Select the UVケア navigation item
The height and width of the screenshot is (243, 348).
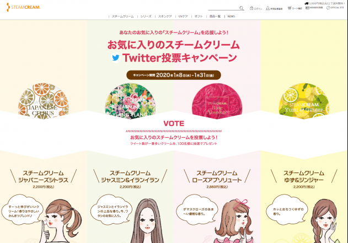click(x=183, y=17)
